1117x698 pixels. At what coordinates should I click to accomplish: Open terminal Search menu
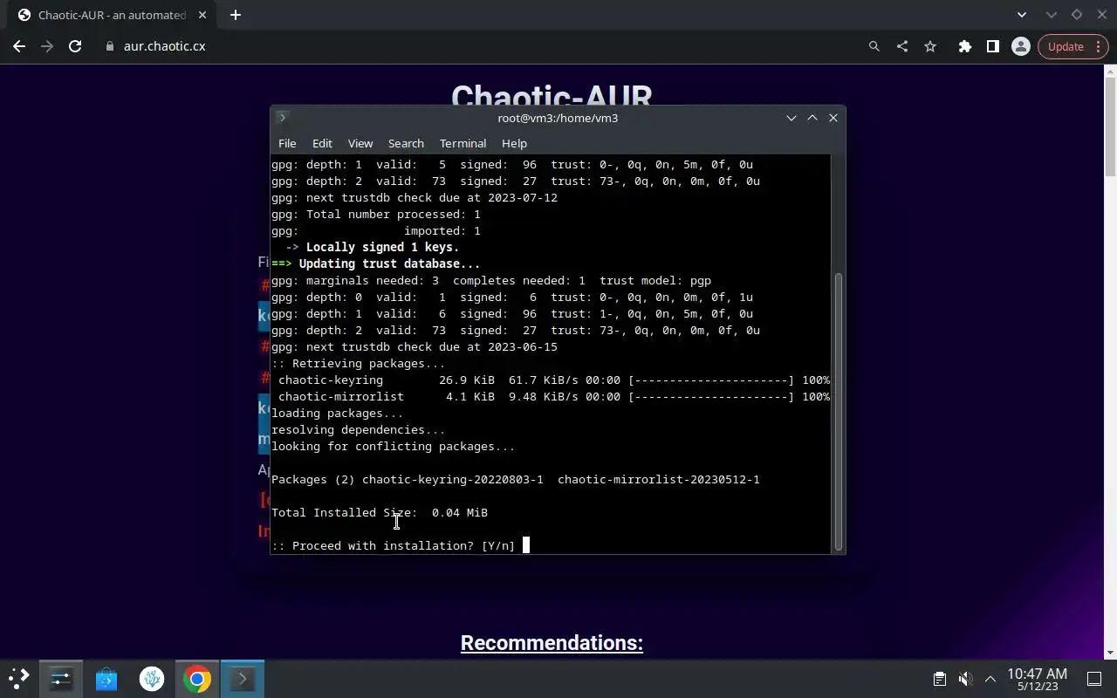406,143
